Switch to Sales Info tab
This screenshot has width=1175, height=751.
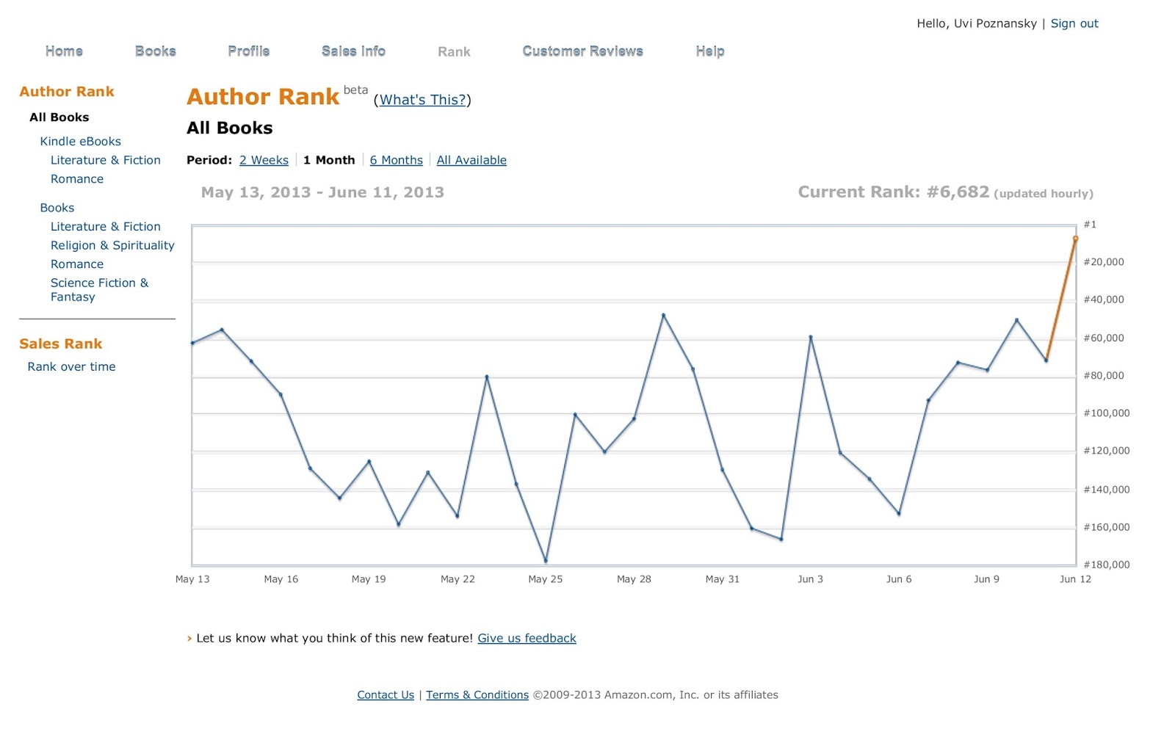tap(353, 51)
